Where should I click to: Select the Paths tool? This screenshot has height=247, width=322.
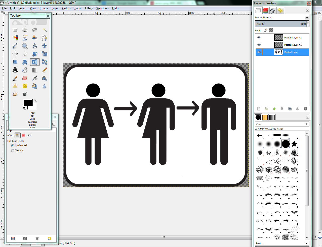click(x=45, y=38)
